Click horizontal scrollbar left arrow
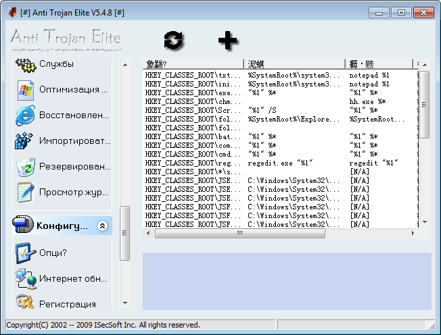The width and height of the screenshot is (441, 335). [x=148, y=233]
